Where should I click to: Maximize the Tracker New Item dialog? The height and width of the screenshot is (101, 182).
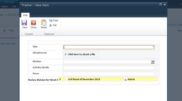click(160, 5)
